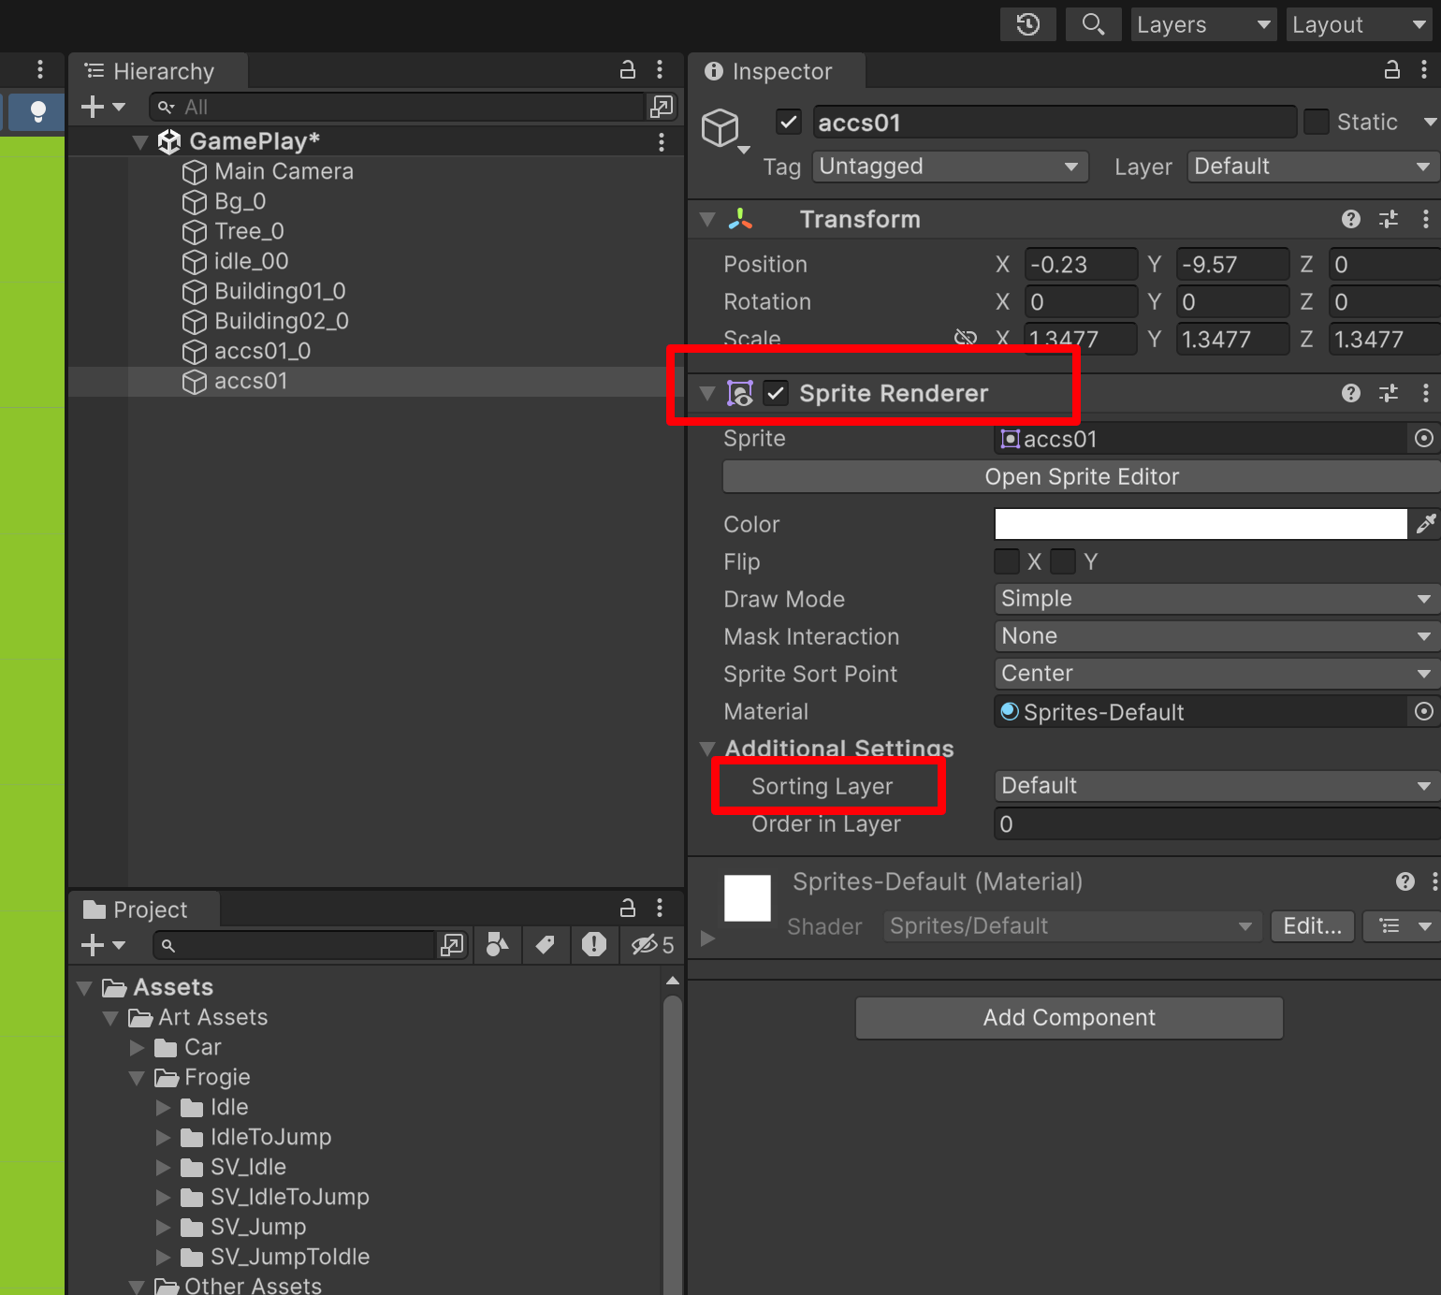Click Sprites-Default material preview swatch
The width and height of the screenshot is (1441, 1295).
pyautogui.click(x=748, y=898)
